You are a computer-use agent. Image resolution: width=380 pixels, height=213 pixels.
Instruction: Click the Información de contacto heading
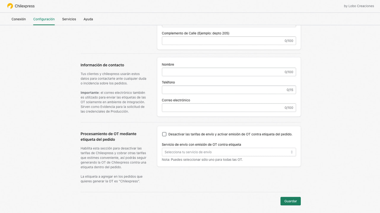click(102, 65)
